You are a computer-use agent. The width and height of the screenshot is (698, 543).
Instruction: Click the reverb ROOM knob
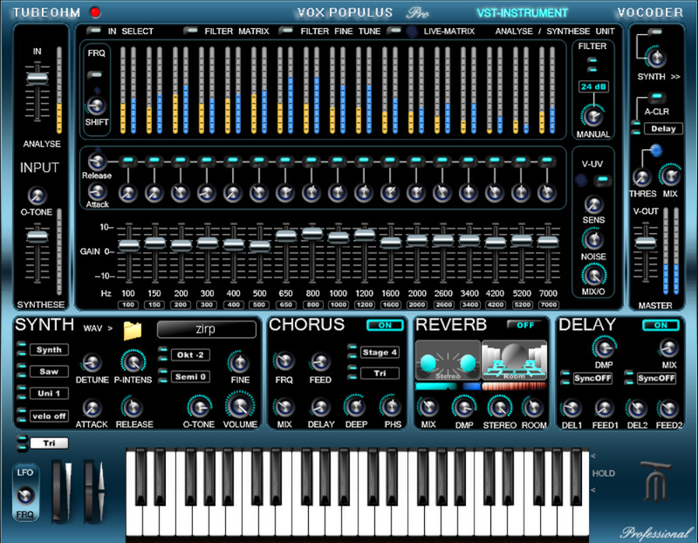click(533, 407)
